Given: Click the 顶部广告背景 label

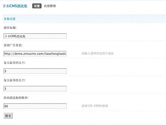Looking at the screenshot, I should 13,45.
